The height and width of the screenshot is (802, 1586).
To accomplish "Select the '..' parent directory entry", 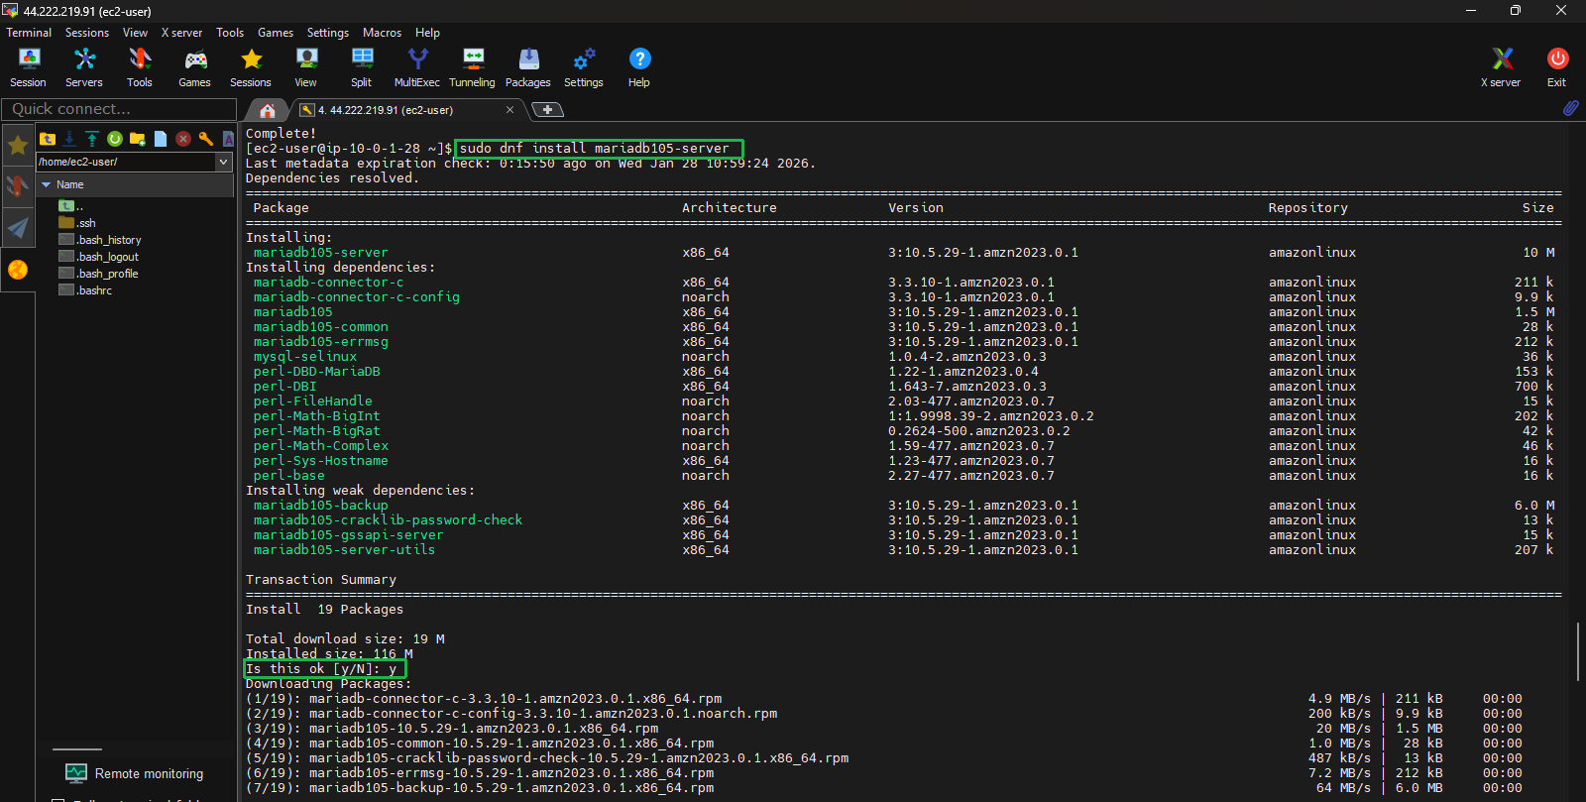I will coord(72,206).
